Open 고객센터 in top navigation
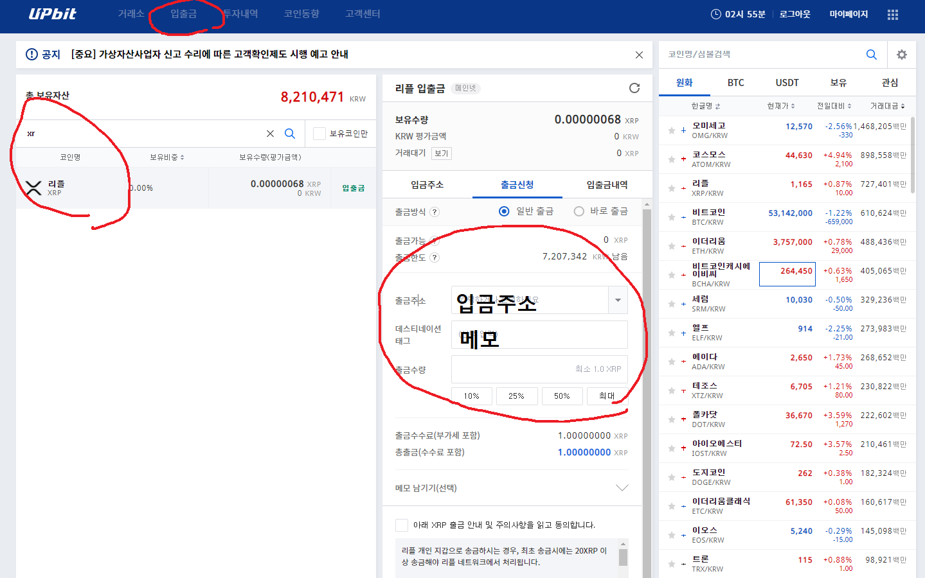The height and width of the screenshot is (578, 925). click(x=363, y=13)
